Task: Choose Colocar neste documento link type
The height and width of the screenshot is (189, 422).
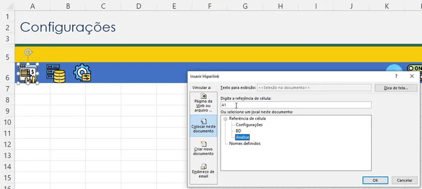Action: 203,126
